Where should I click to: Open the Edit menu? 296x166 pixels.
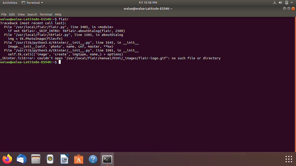pyautogui.click(x=12, y=14)
